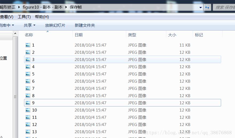Viewport: 235px width, 138px height.
Task: Select file named 2
Action: pyautogui.click(x=33, y=52)
